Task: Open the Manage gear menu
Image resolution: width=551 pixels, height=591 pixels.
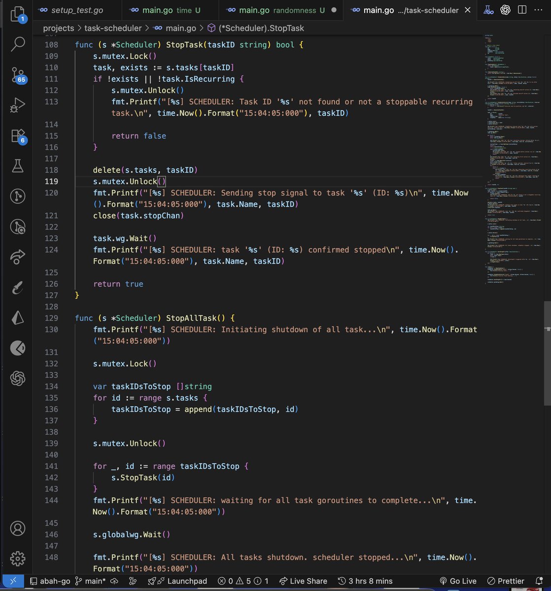Action: coord(18,558)
